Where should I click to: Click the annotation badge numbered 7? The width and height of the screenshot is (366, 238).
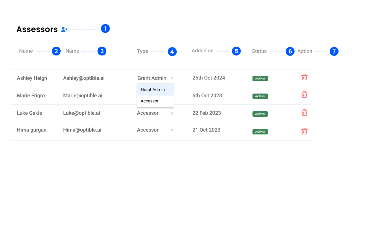(x=334, y=51)
